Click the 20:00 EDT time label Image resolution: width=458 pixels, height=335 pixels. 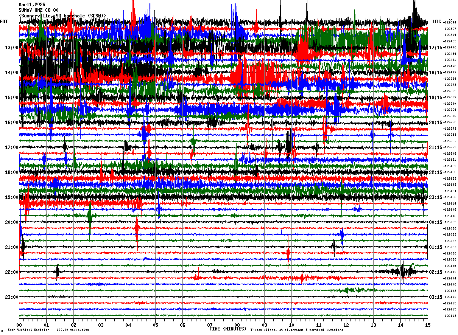(x=12, y=222)
